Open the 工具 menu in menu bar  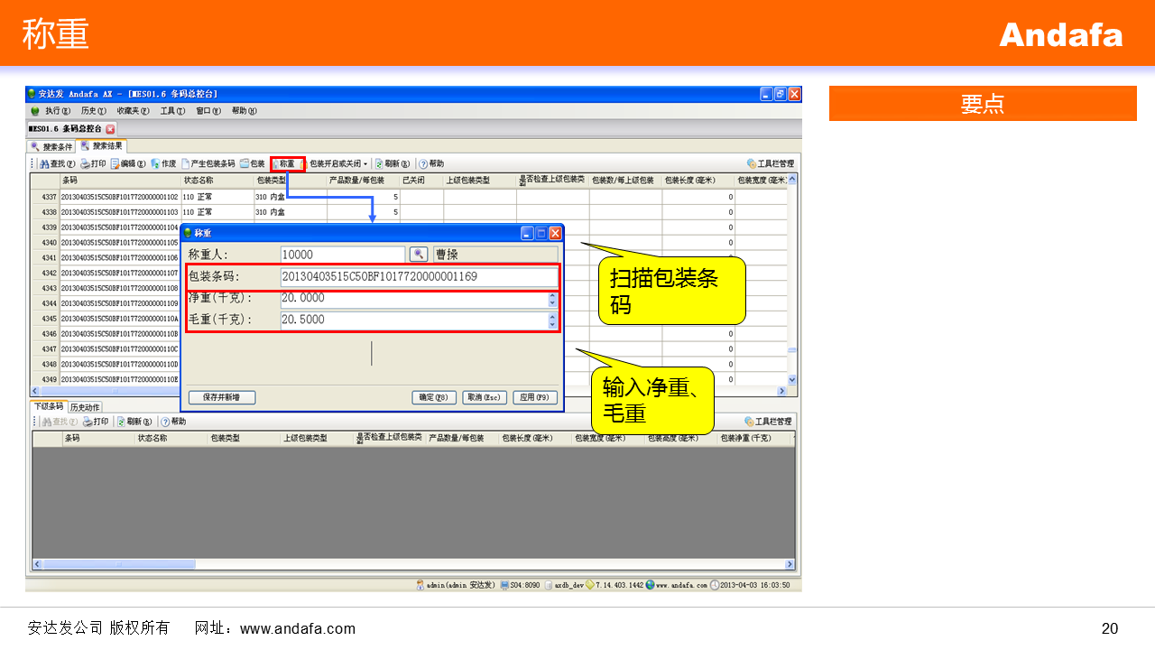coord(171,111)
